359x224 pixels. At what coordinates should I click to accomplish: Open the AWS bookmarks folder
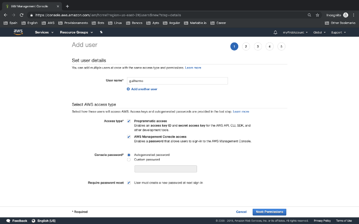48,23
